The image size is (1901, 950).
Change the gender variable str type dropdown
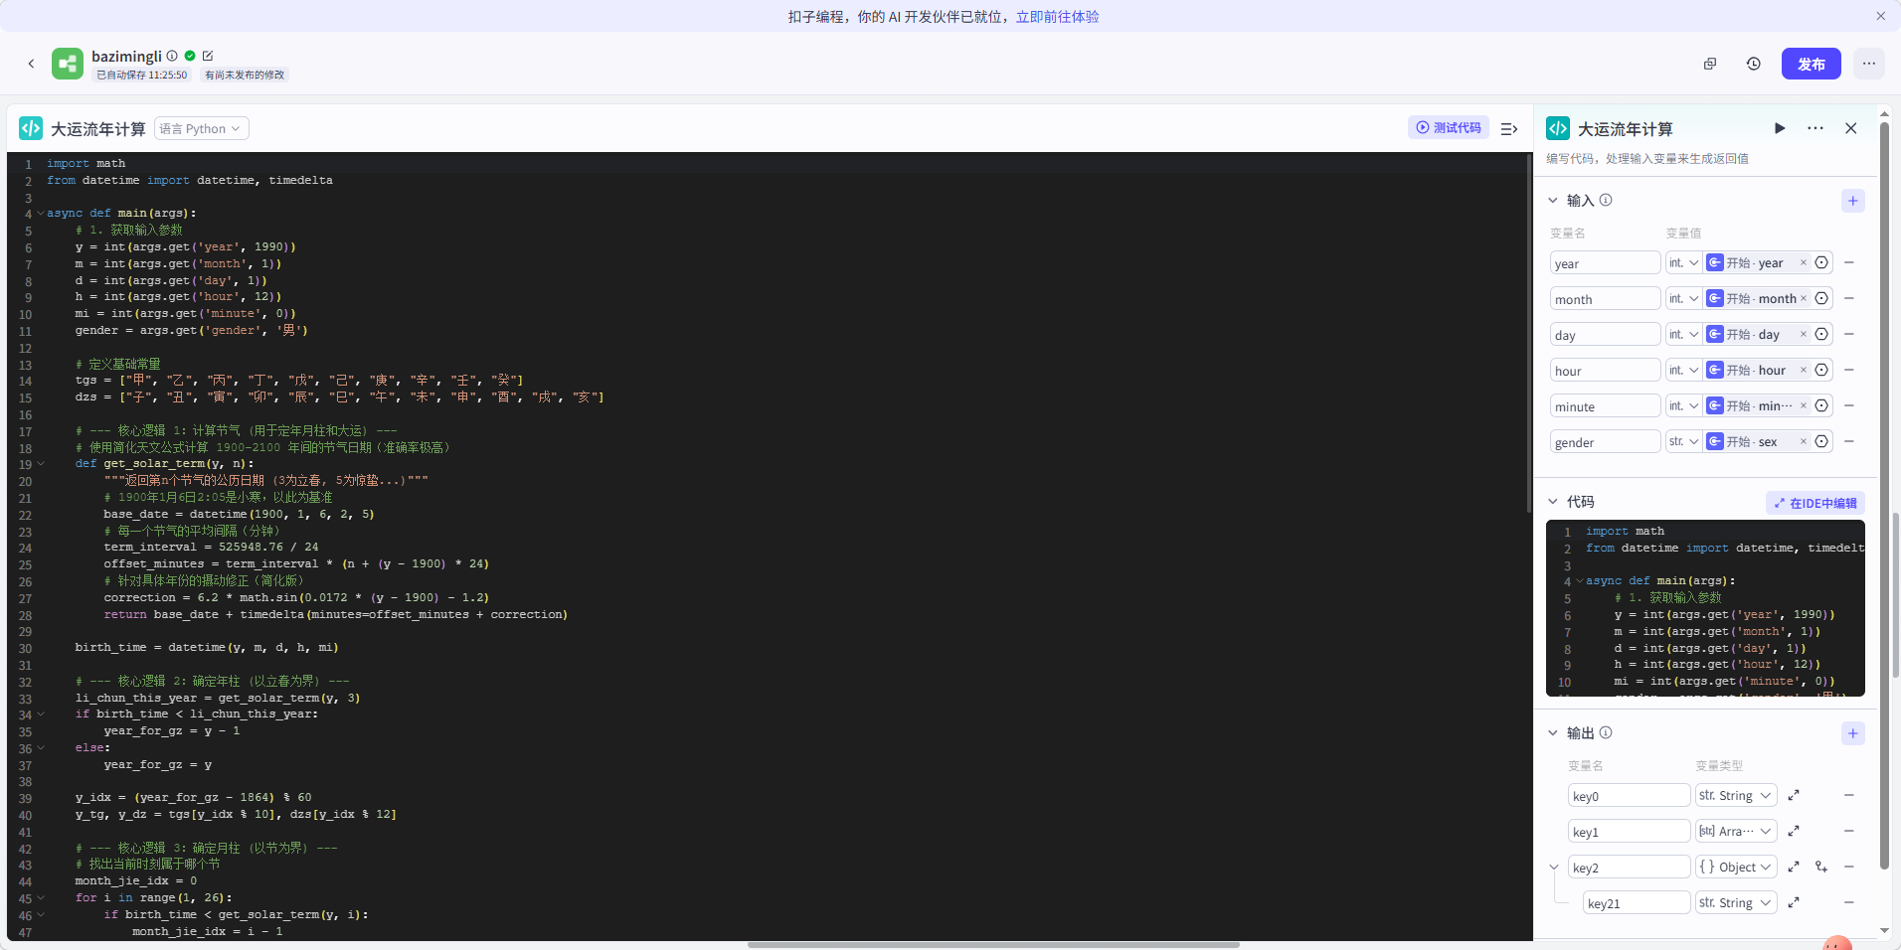(1683, 441)
